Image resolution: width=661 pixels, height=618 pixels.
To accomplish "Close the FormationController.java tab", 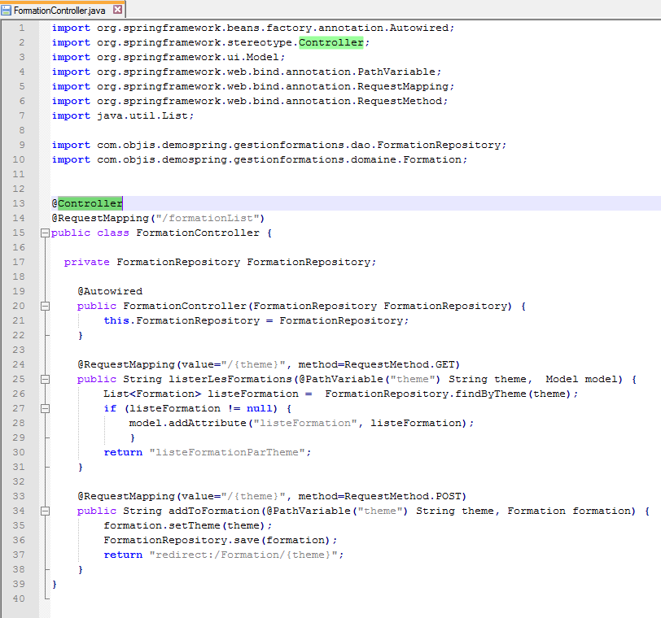I will (118, 9).
